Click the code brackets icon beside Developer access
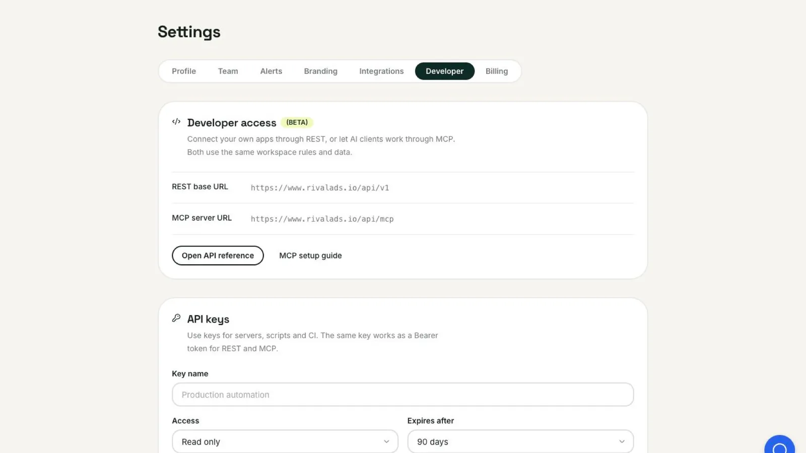Image resolution: width=806 pixels, height=453 pixels. pyautogui.click(x=176, y=122)
